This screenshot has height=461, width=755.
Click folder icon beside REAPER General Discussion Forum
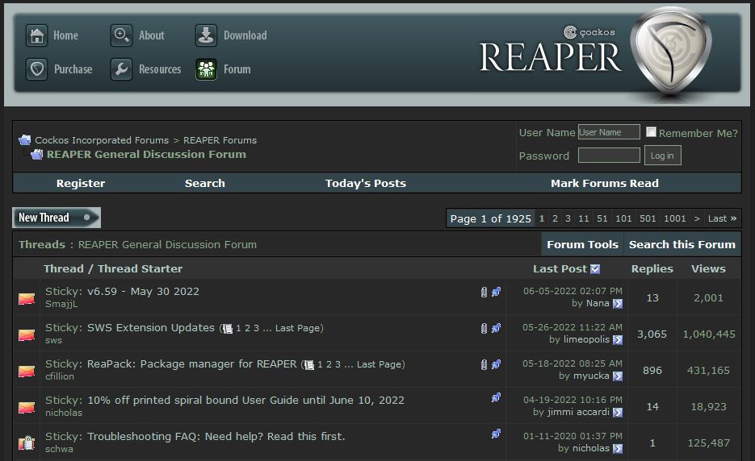pyautogui.click(x=36, y=154)
